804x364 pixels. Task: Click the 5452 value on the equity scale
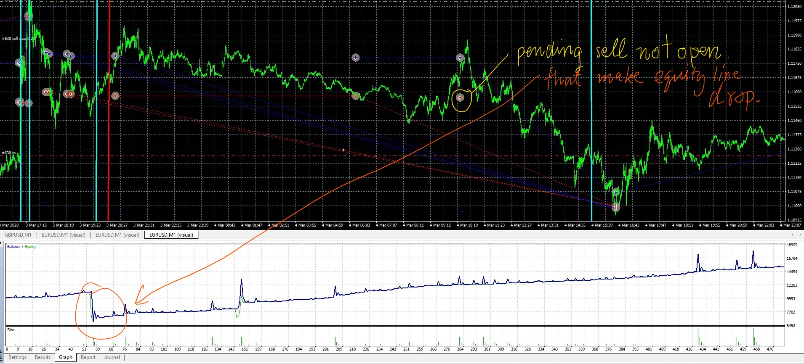(791, 326)
